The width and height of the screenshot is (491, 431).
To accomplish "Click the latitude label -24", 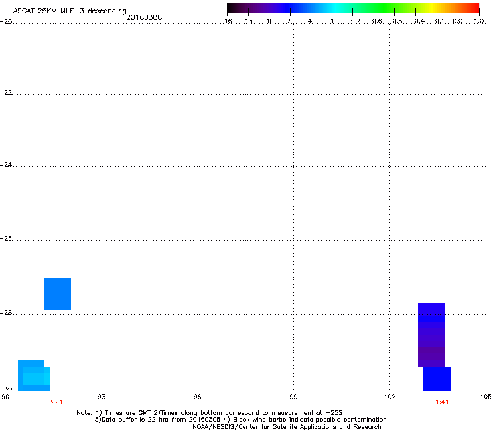I will tap(6, 165).
